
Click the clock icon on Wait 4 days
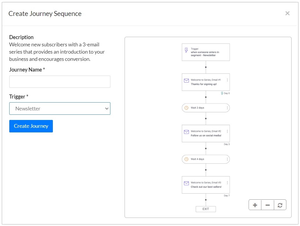click(x=186, y=159)
